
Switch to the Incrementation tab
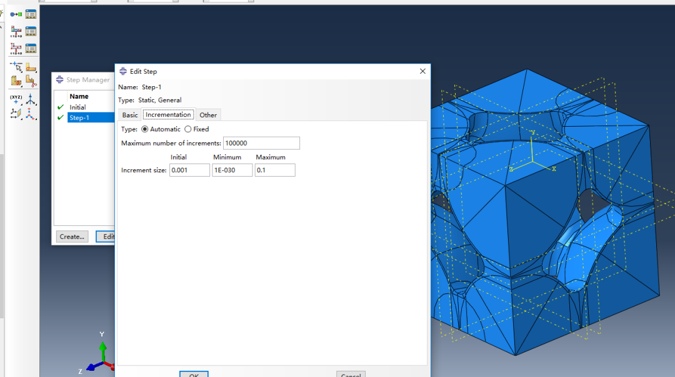coord(168,115)
